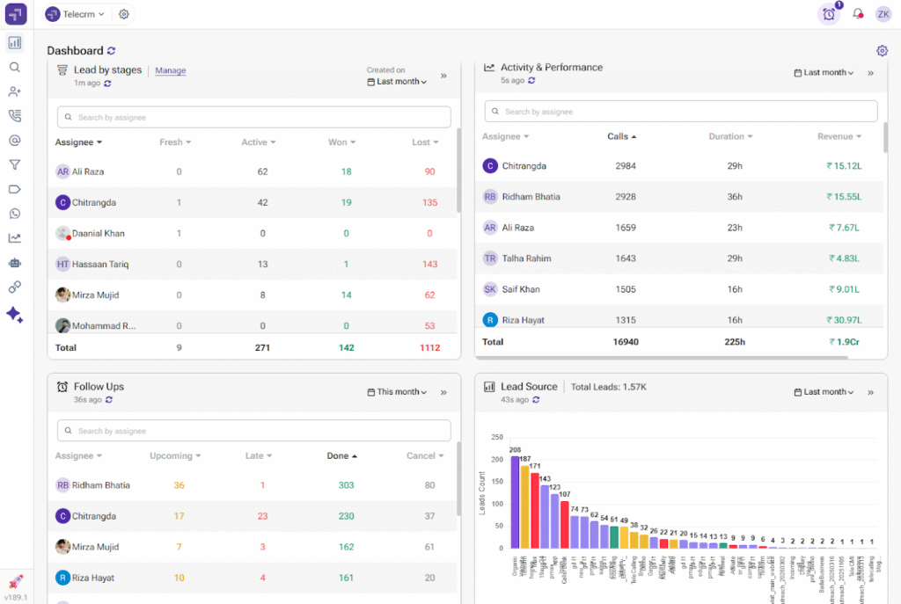The height and width of the screenshot is (604, 901).
Task: Click the WhatsApp icon in the sidebar
Action: pos(14,214)
